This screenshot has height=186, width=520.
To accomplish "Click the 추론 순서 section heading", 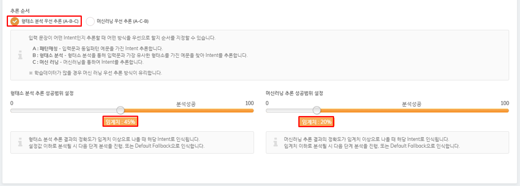I will (x=20, y=11).
